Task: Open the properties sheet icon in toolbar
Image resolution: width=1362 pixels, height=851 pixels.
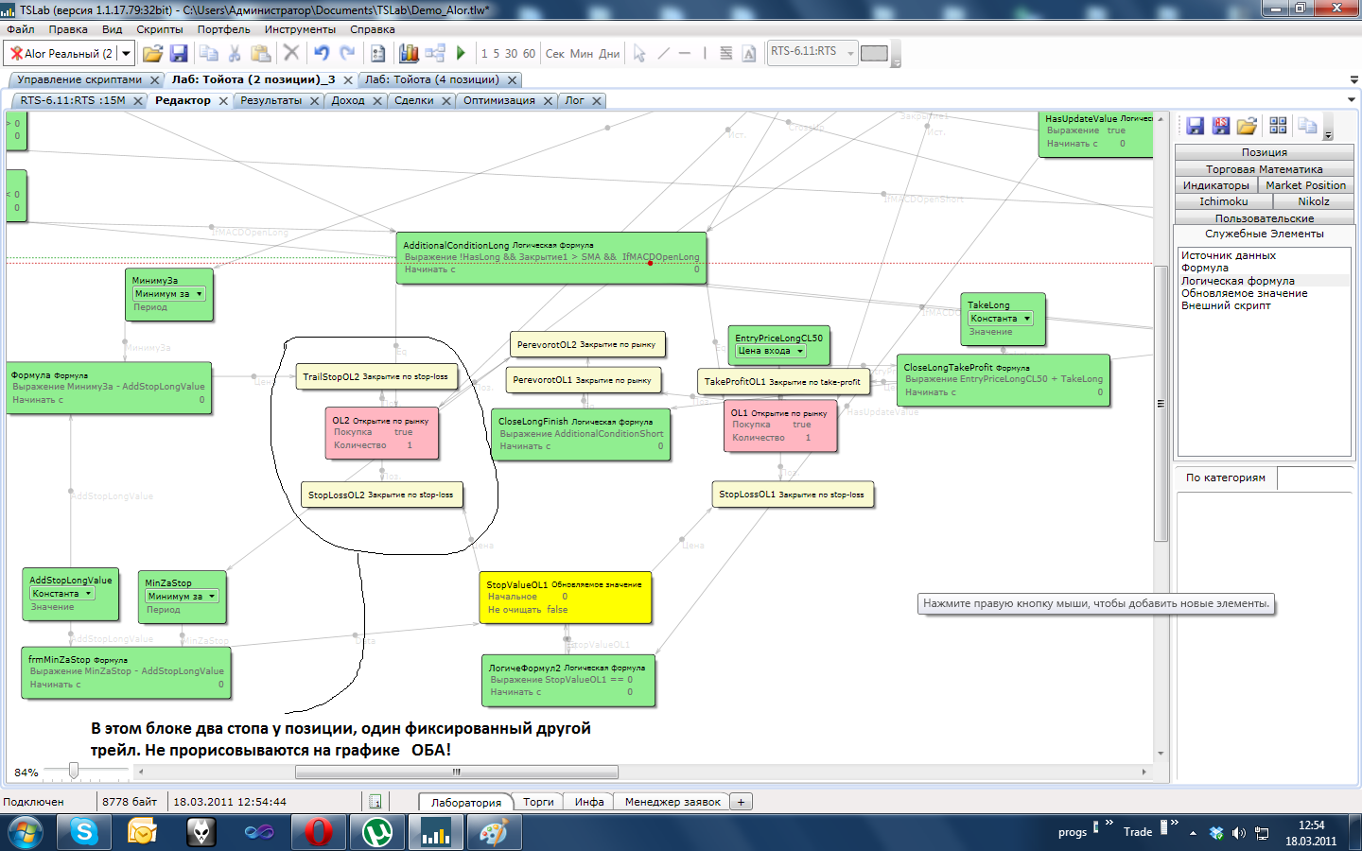Action: [x=377, y=53]
